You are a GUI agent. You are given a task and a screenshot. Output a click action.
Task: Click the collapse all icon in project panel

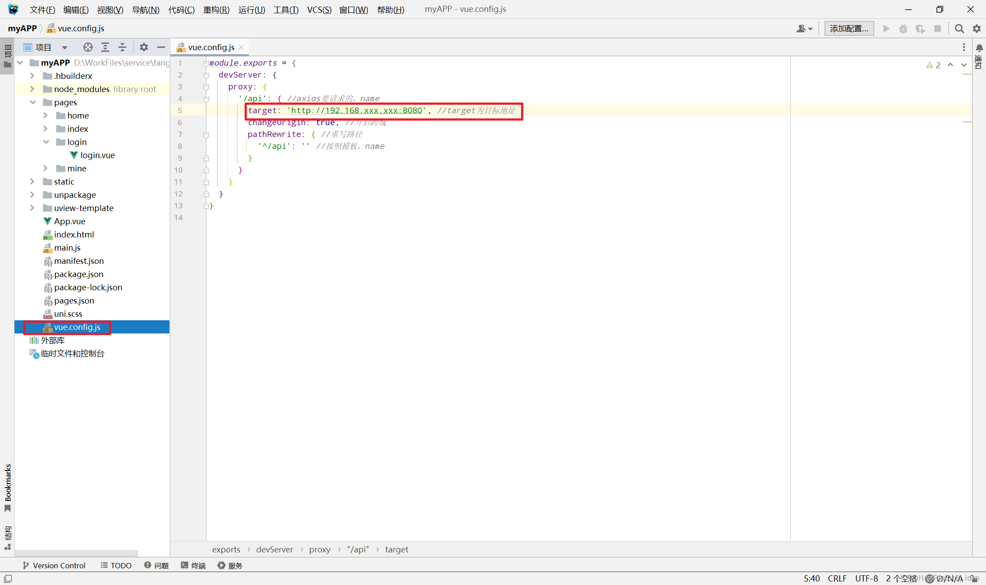tap(122, 47)
